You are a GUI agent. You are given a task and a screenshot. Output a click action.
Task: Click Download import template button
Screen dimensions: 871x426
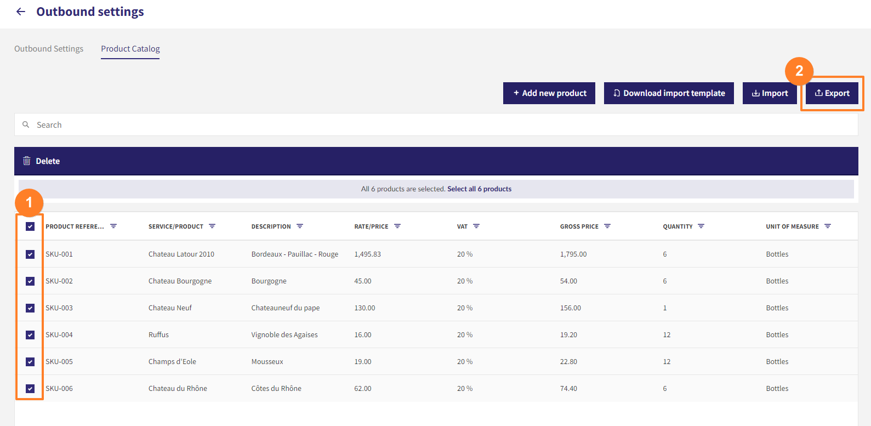[669, 93]
